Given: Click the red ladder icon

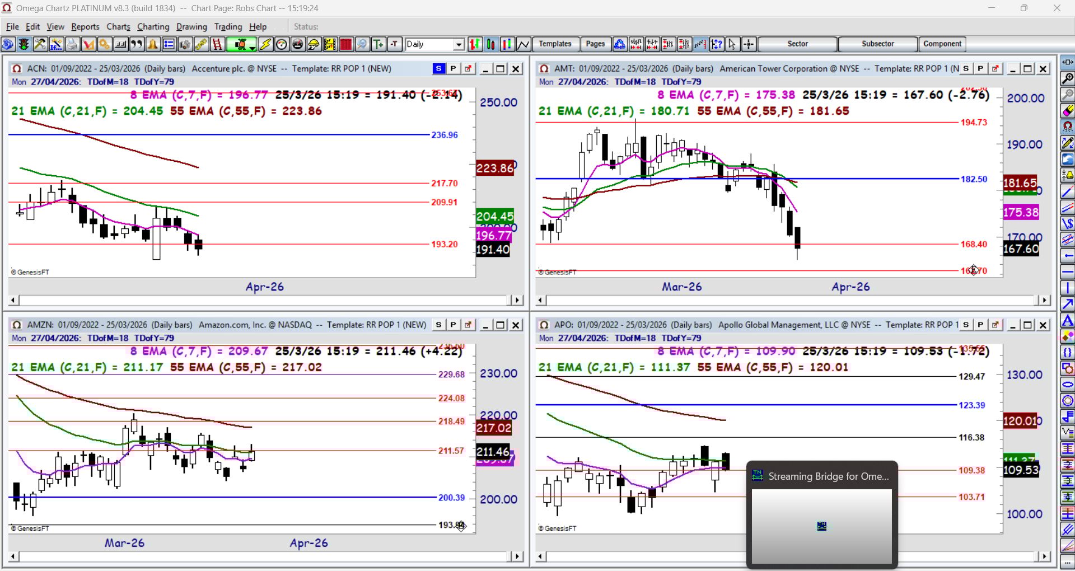Looking at the screenshot, I should tap(217, 44).
